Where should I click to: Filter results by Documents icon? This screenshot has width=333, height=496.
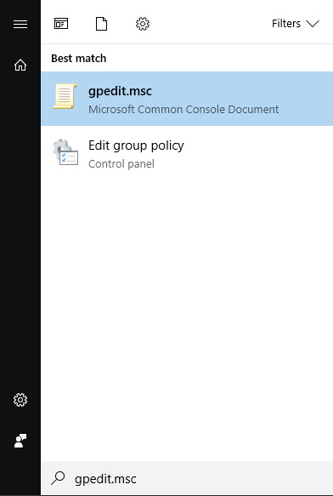pyautogui.click(x=101, y=24)
